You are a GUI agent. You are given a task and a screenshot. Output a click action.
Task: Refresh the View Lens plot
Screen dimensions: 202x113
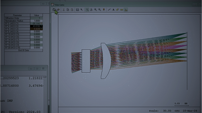[54, 10]
